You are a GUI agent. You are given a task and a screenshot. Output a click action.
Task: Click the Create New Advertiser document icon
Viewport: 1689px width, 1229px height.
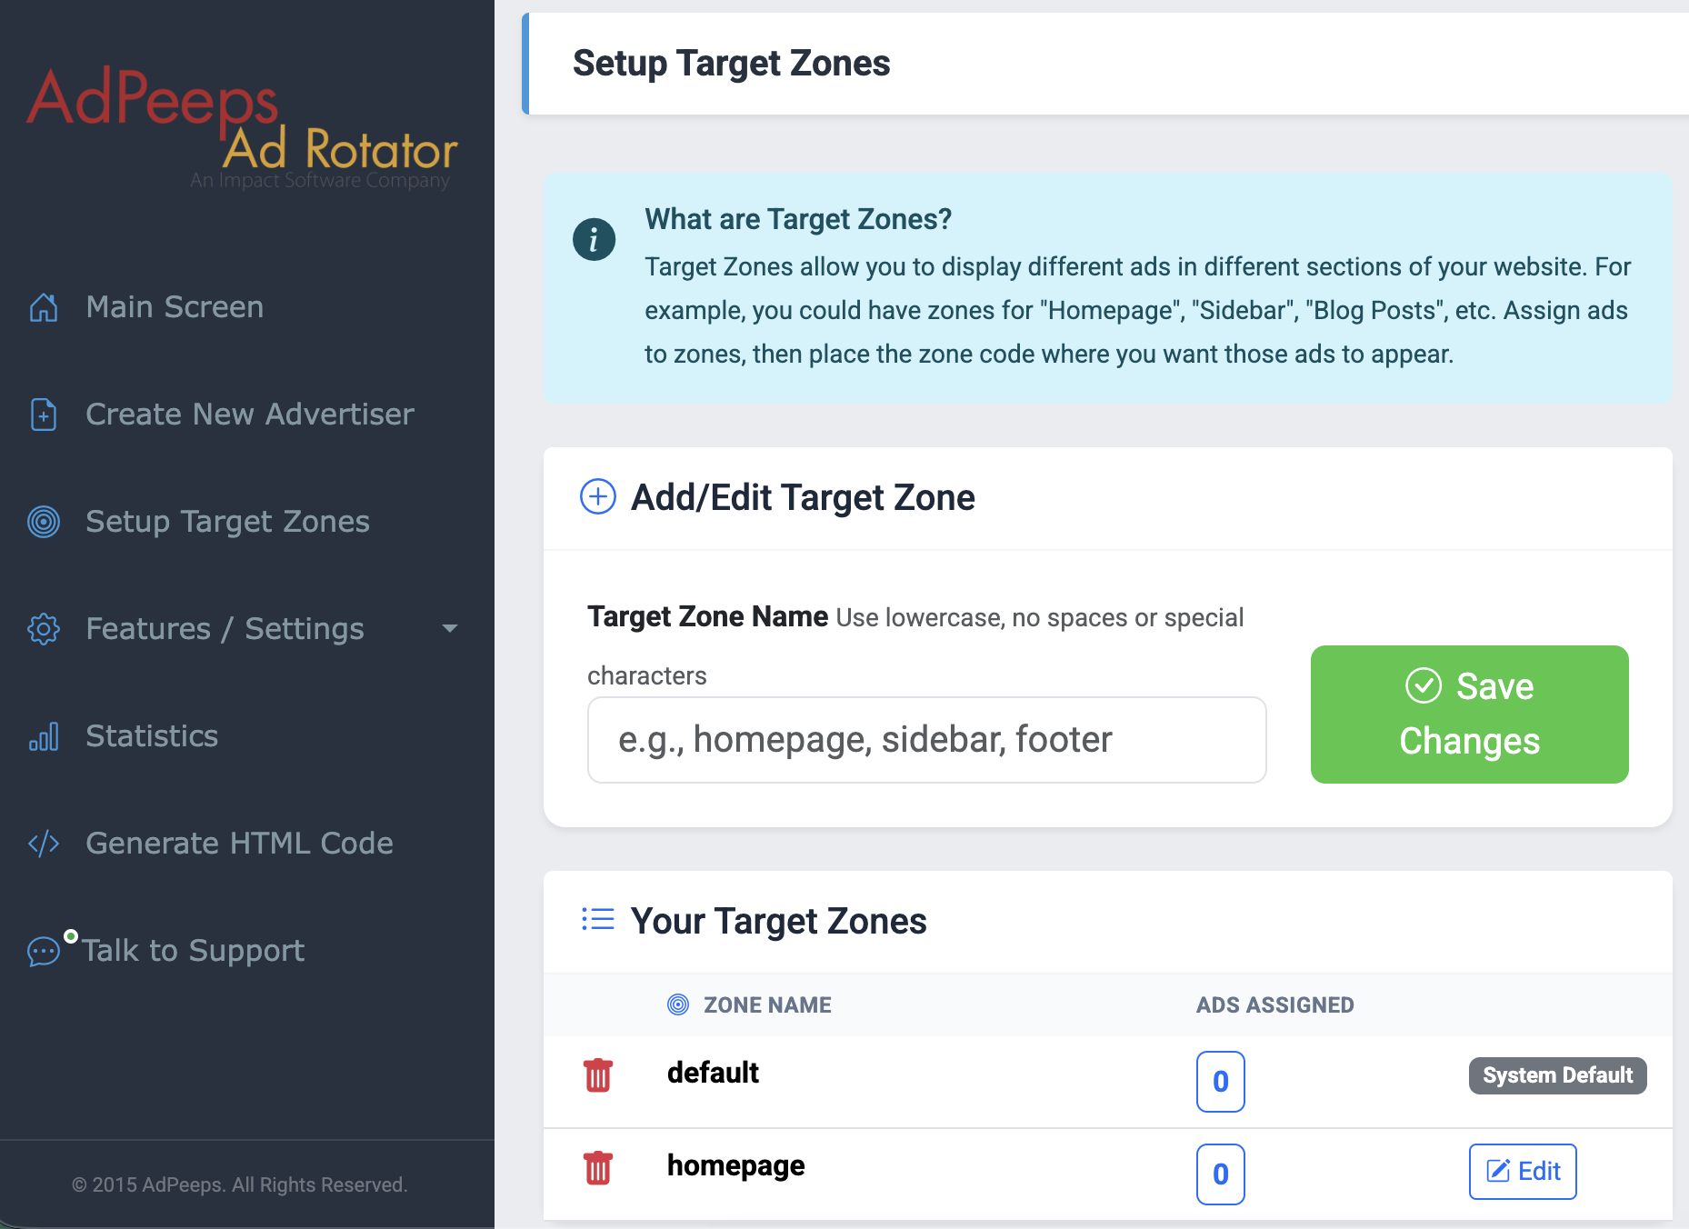point(44,415)
